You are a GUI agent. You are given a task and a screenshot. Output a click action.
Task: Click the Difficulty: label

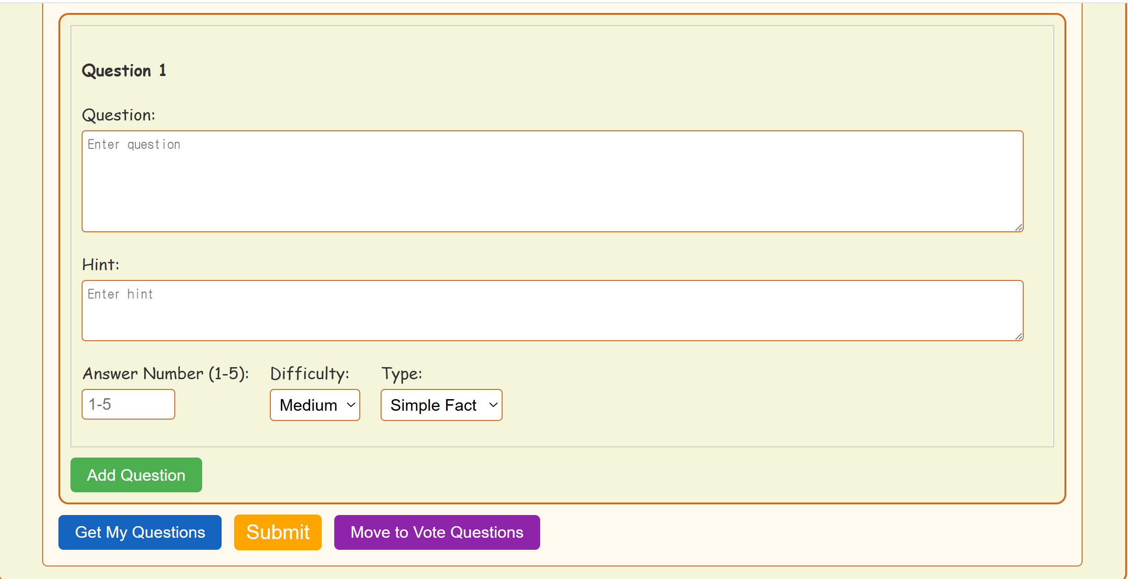point(309,374)
